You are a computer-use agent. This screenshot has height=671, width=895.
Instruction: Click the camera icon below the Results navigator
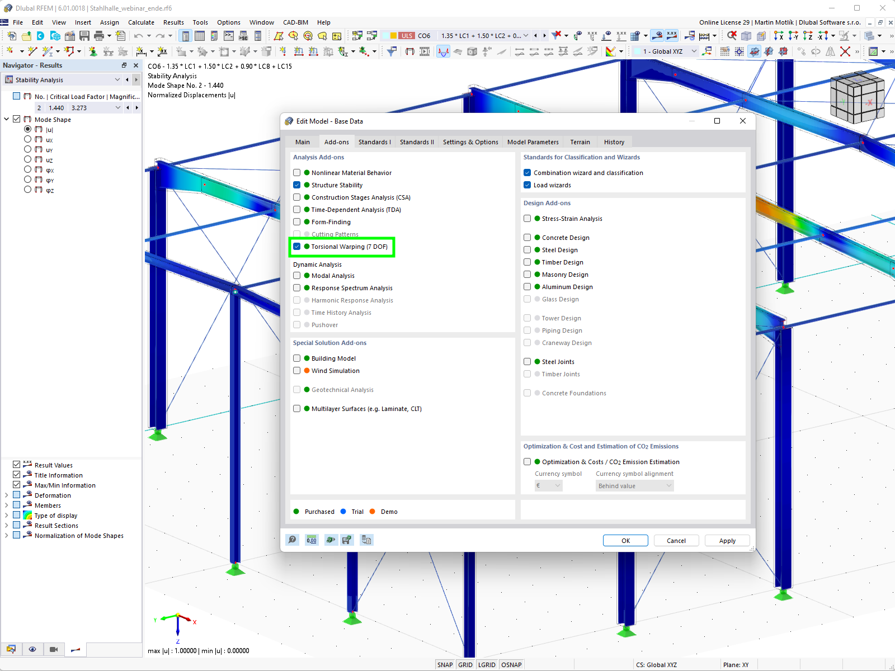(x=54, y=649)
